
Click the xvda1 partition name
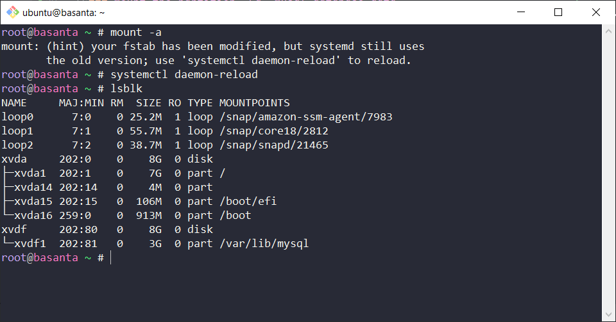point(30,173)
